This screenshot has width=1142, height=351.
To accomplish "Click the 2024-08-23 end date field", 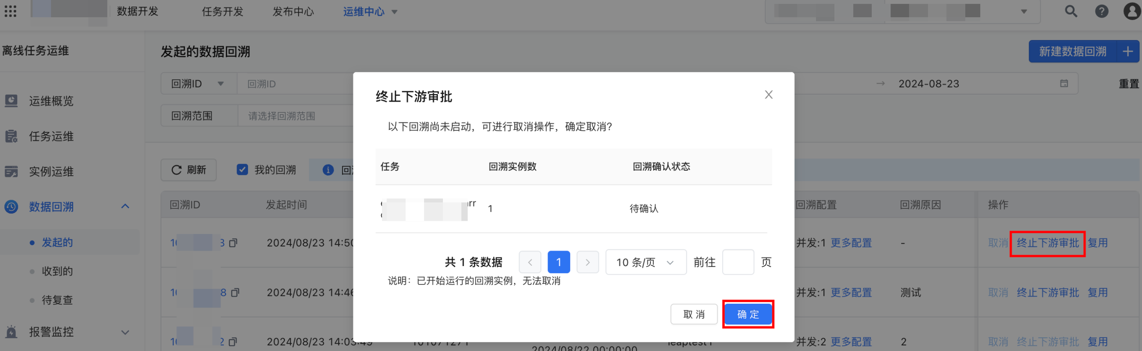I will click(x=929, y=84).
